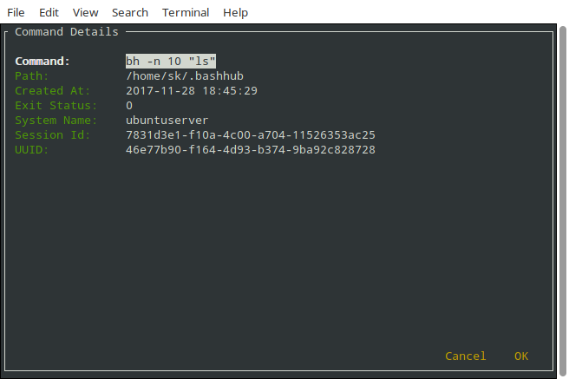Click the UUID value string
Image resolution: width=569 pixels, height=379 pixels.
pyautogui.click(x=250, y=150)
